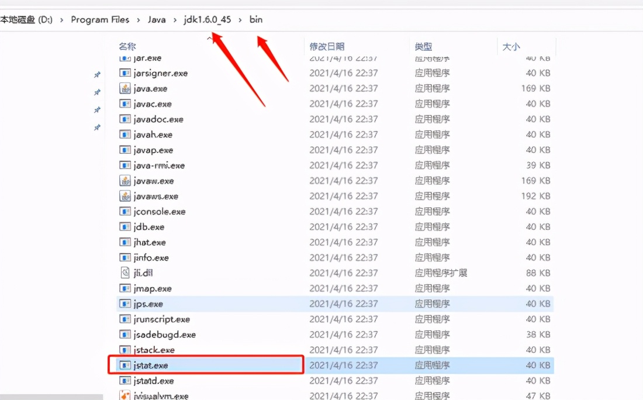
Task: Click the javaws.exe Java icon
Action: tap(125, 196)
